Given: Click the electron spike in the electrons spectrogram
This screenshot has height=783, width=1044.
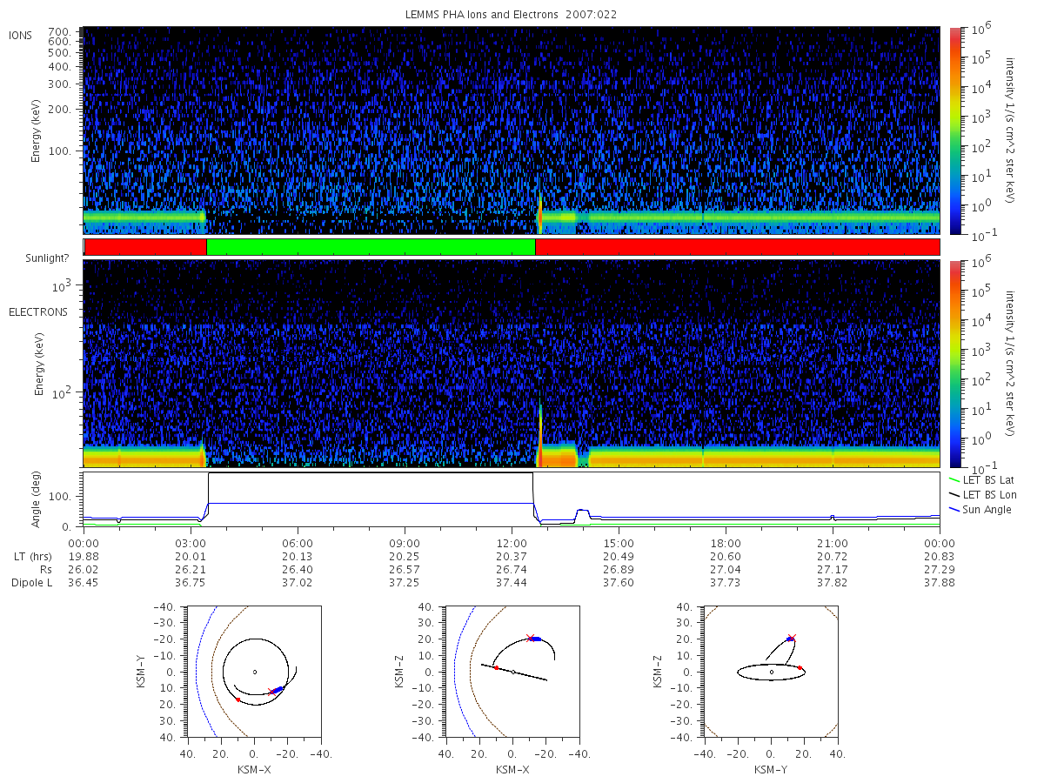Looking at the screenshot, I should 541,435.
